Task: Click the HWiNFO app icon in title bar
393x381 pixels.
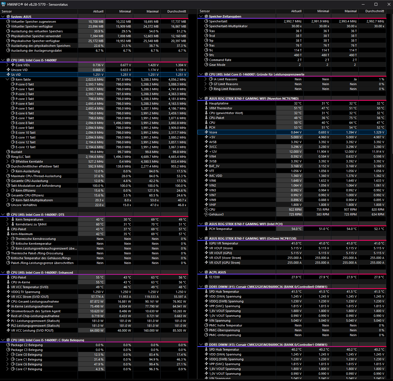Action: tap(3, 4)
